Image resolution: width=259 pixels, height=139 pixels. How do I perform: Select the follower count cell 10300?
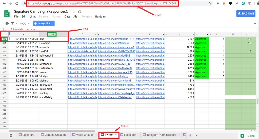tap(180, 47)
